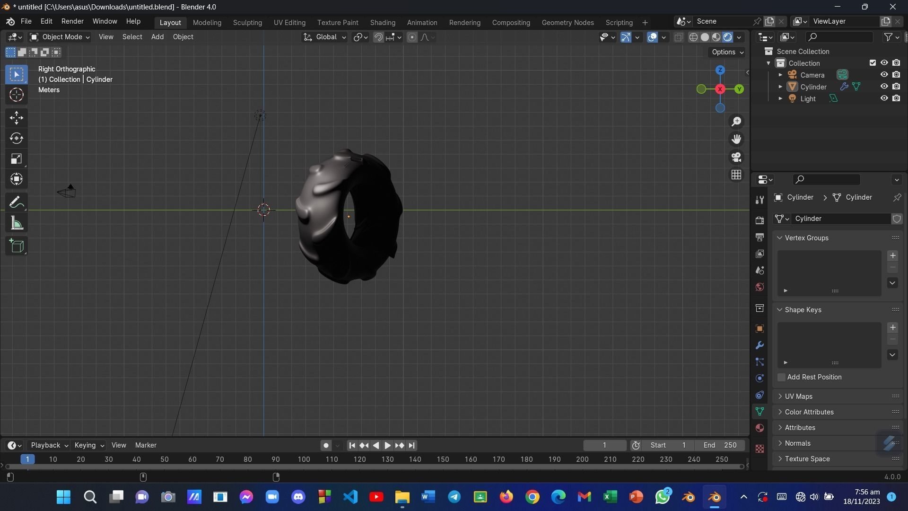The image size is (908, 511).
Task: Select the Add Cube tool
Action: pyautogui.click(x=17, y=246)
